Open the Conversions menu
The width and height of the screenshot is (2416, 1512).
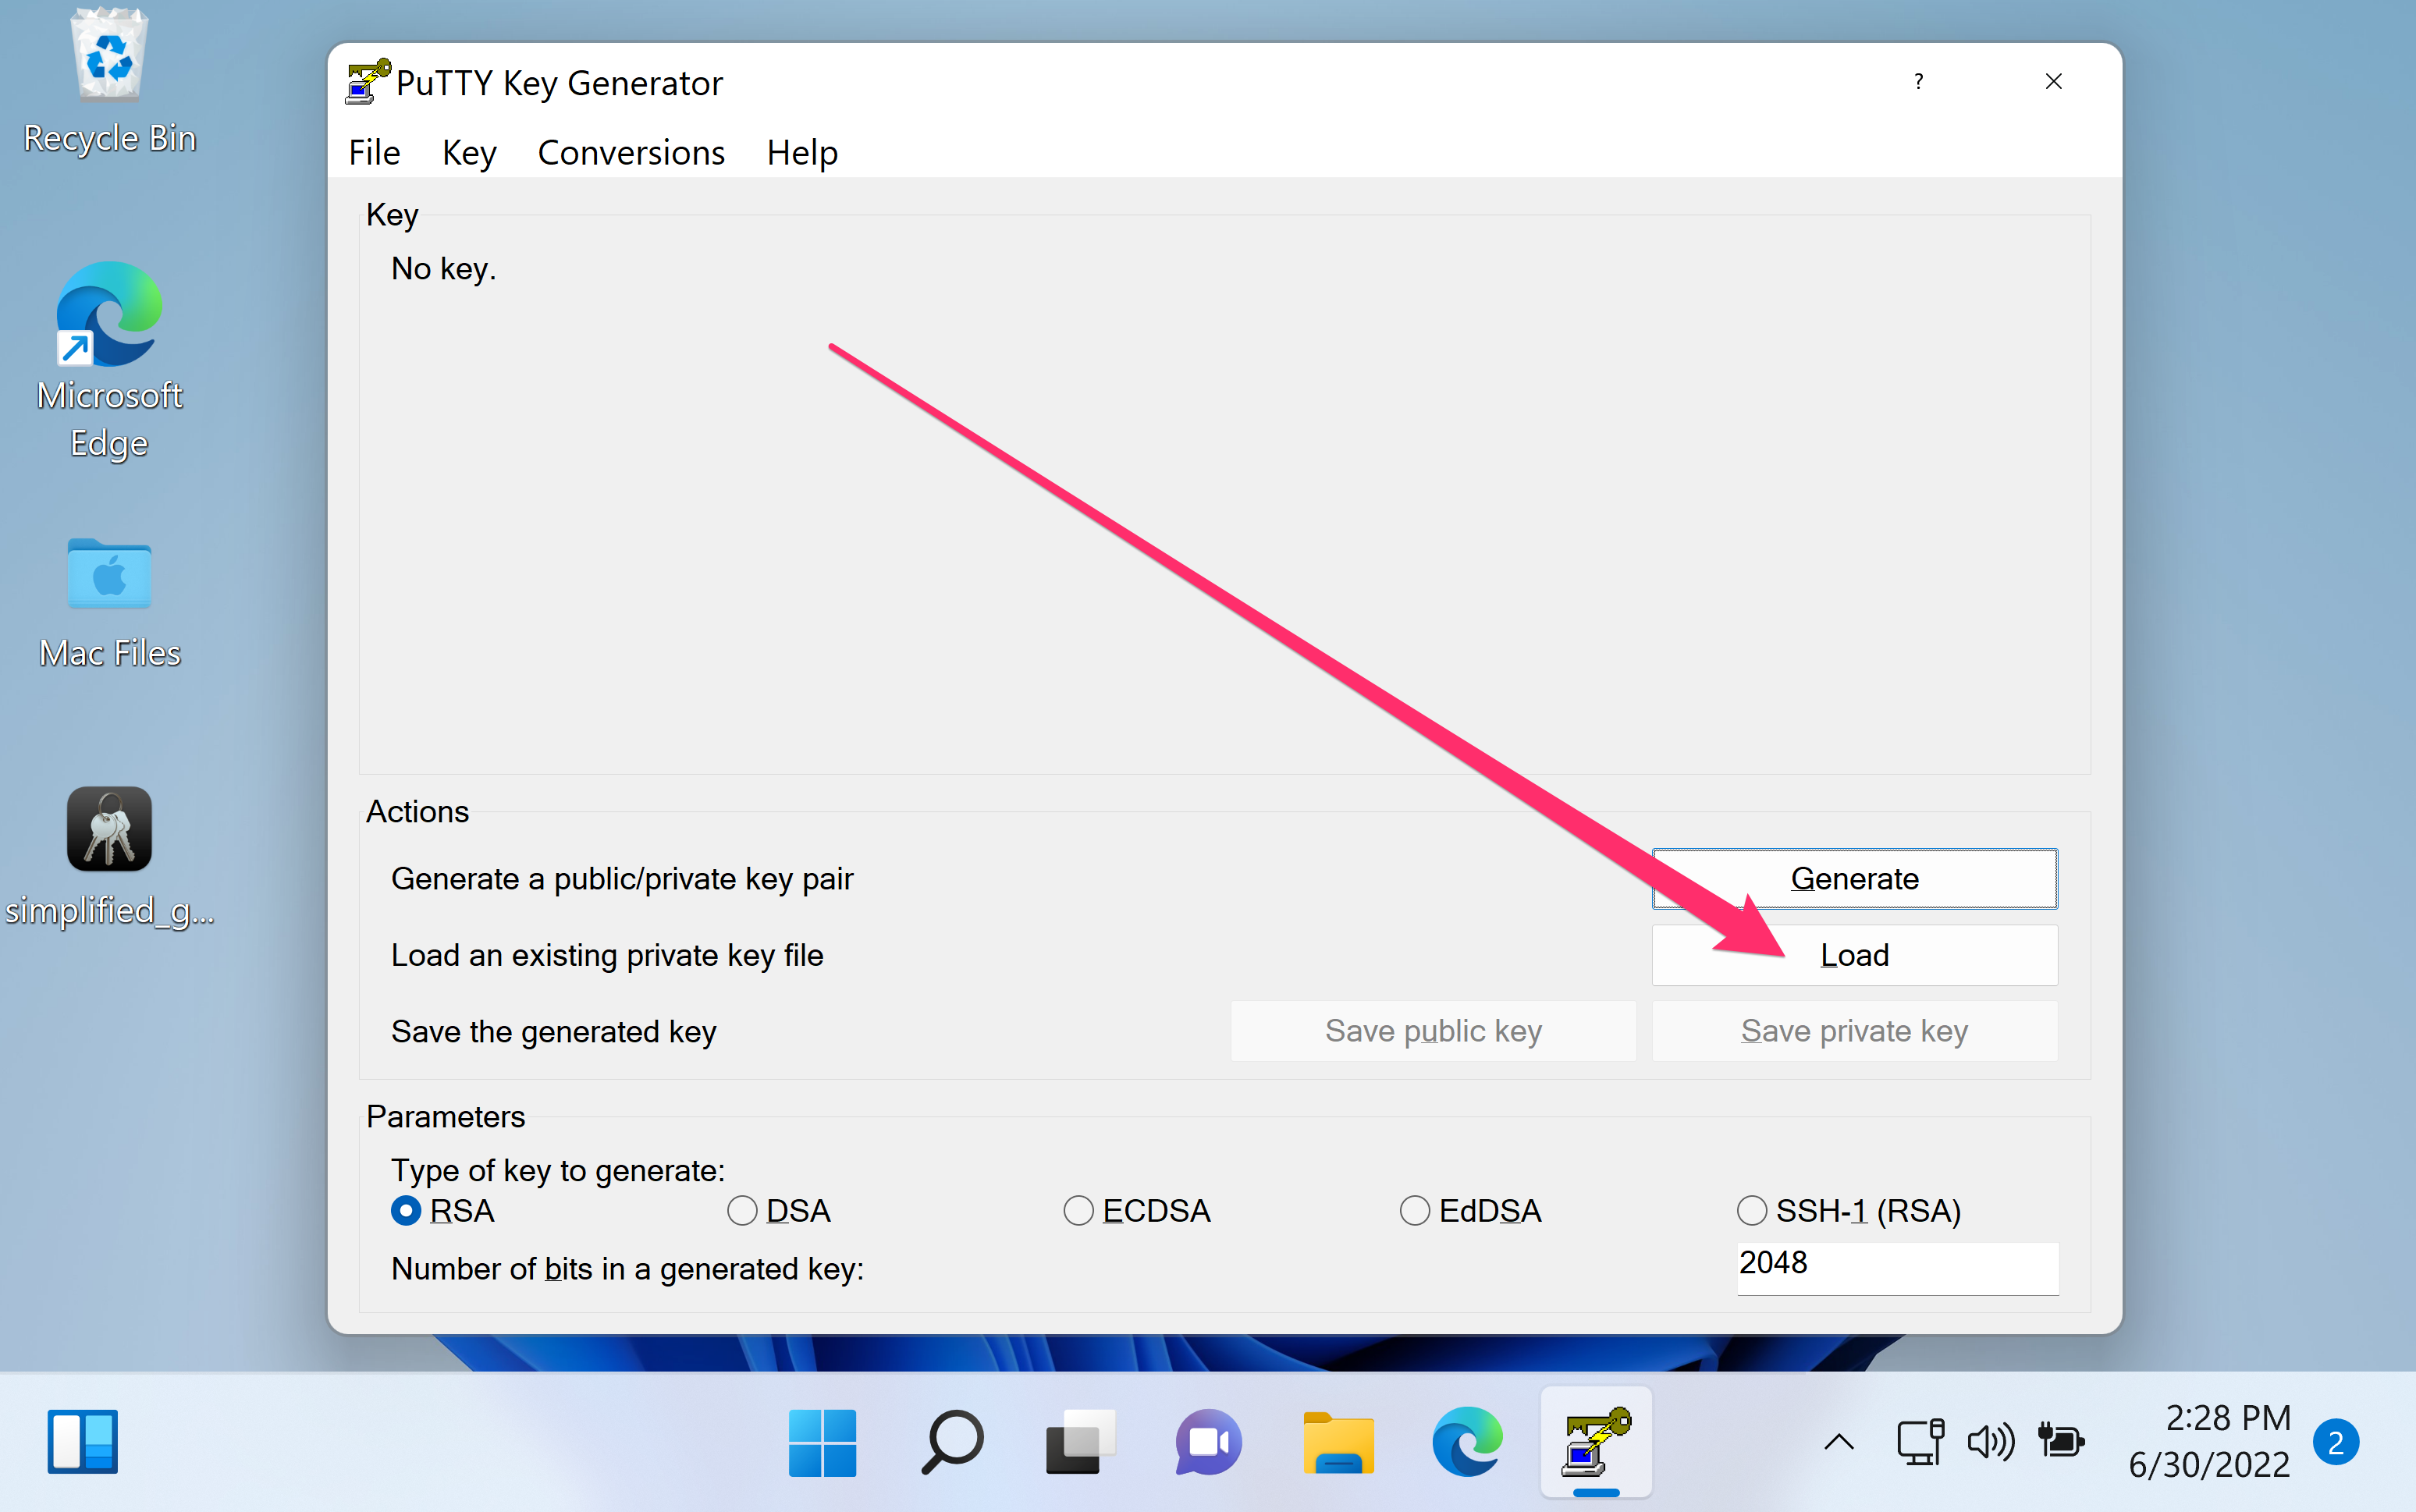[x=631, y=152]
